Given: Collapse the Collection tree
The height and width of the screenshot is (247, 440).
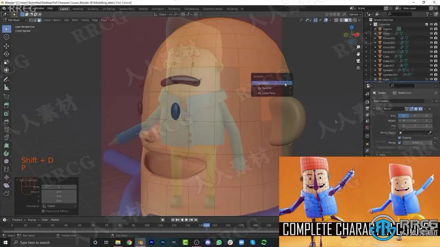Looking at the screenshot, I should tap(371, 24).
